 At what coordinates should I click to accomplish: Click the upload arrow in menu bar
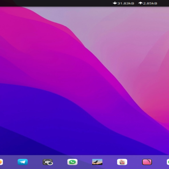point(140,3)
